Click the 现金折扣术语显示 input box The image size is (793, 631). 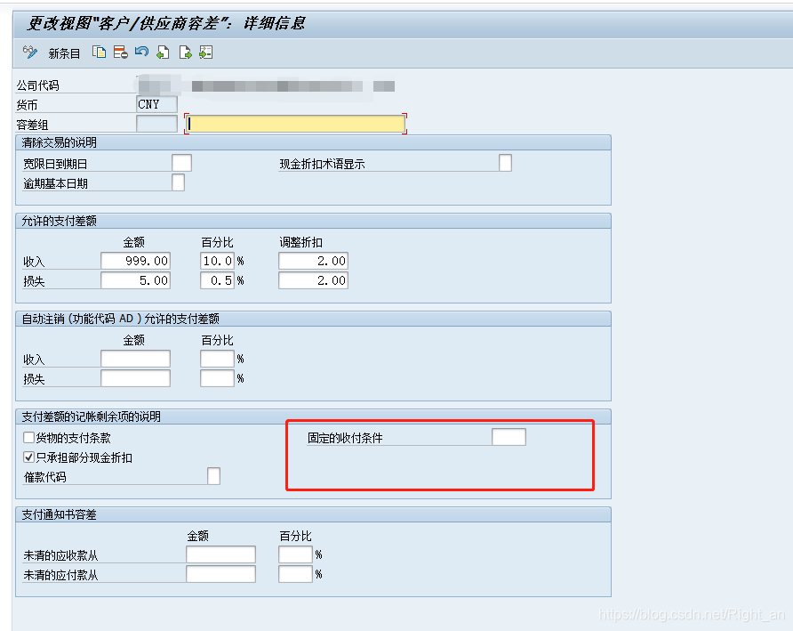[505, 163]
